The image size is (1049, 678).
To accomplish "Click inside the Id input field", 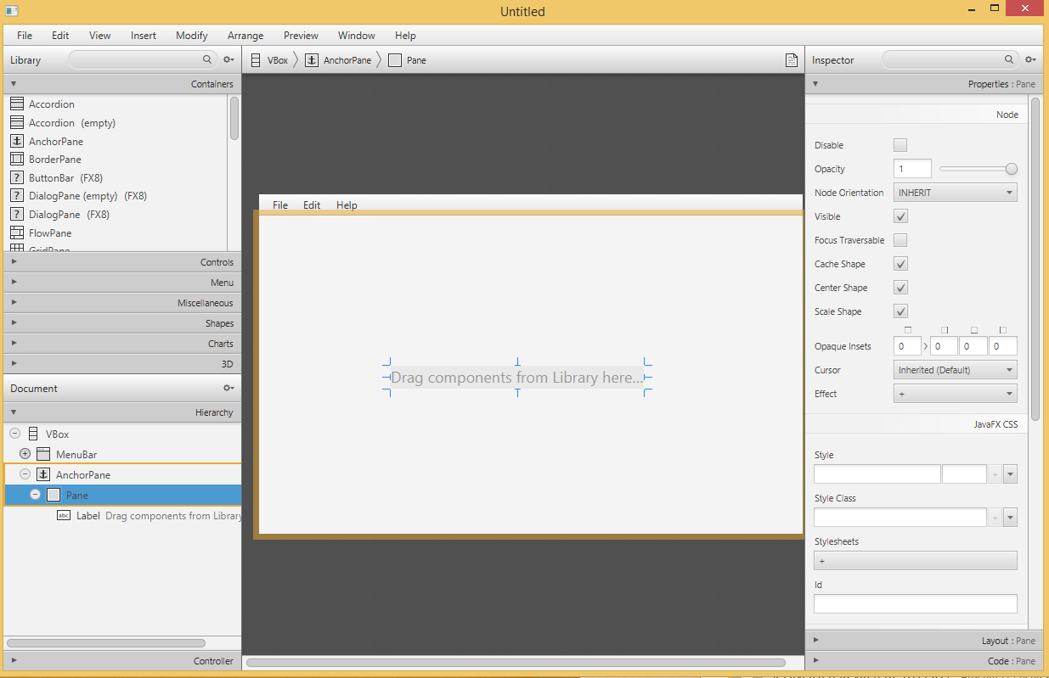I will pos(915,603).
